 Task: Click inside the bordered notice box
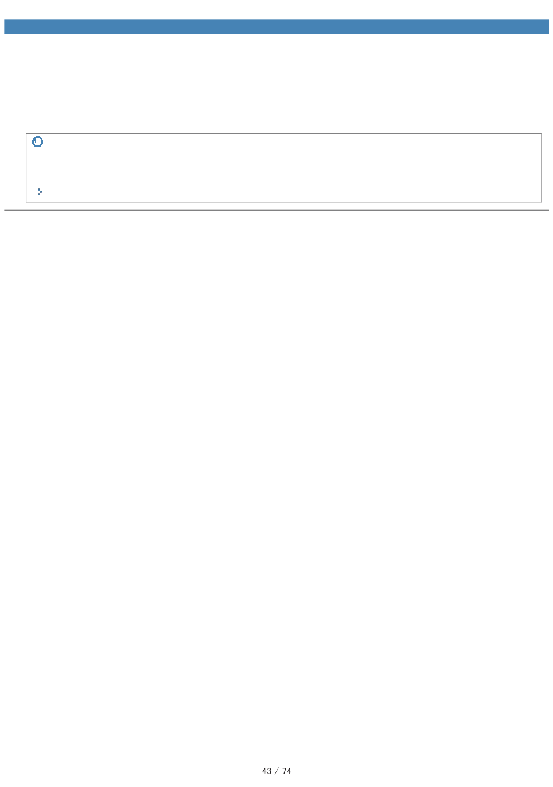tap(283, 168)
